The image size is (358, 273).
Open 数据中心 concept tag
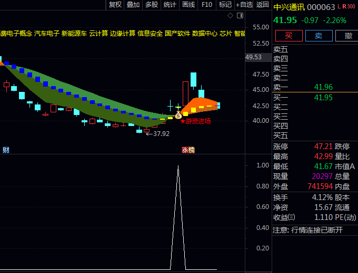click(205, 34)
